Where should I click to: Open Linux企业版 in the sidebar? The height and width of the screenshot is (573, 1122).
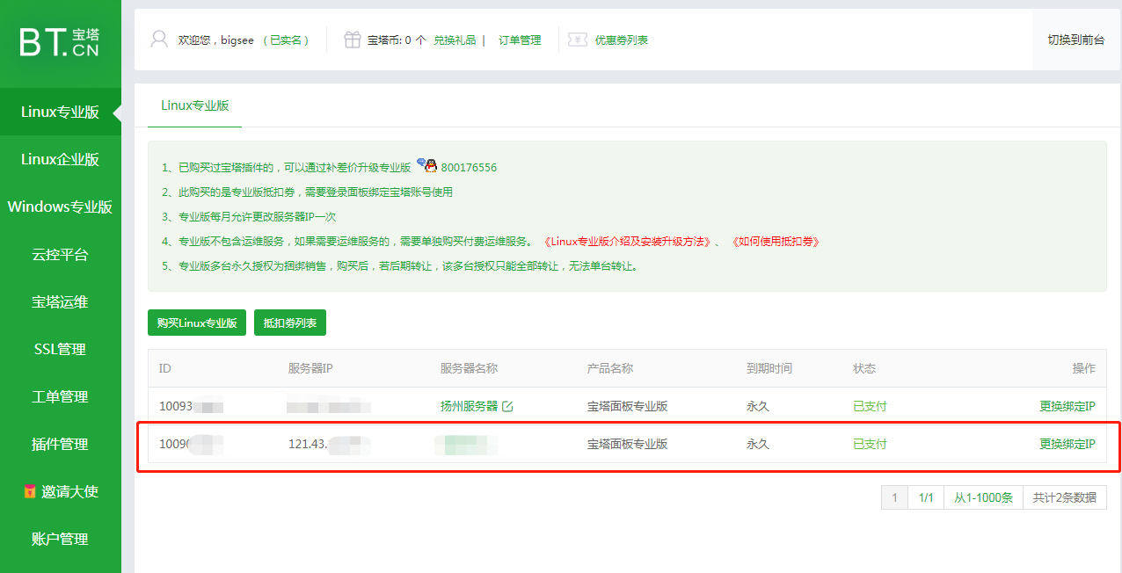[60, 159]
